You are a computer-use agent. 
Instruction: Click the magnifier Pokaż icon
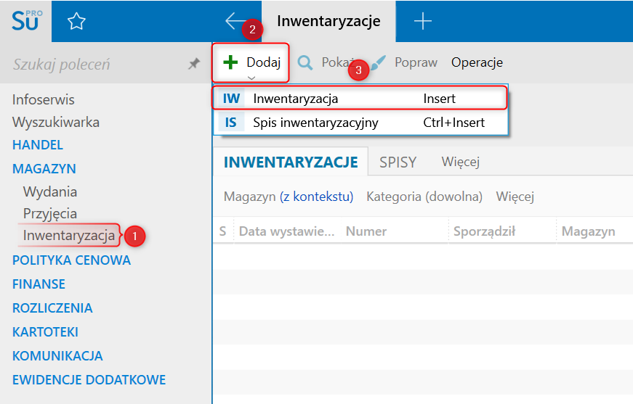(305, 62)
